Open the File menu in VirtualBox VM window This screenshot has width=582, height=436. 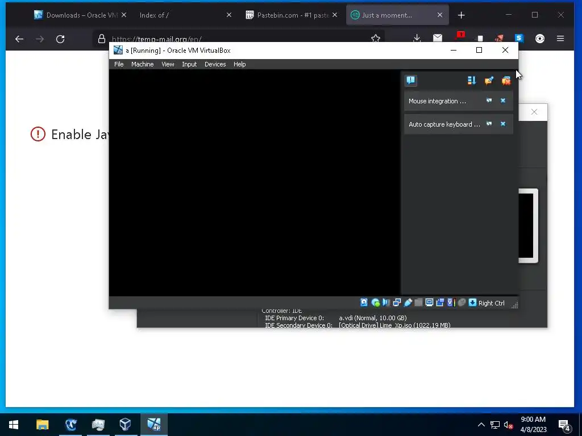tap(119, 64)
